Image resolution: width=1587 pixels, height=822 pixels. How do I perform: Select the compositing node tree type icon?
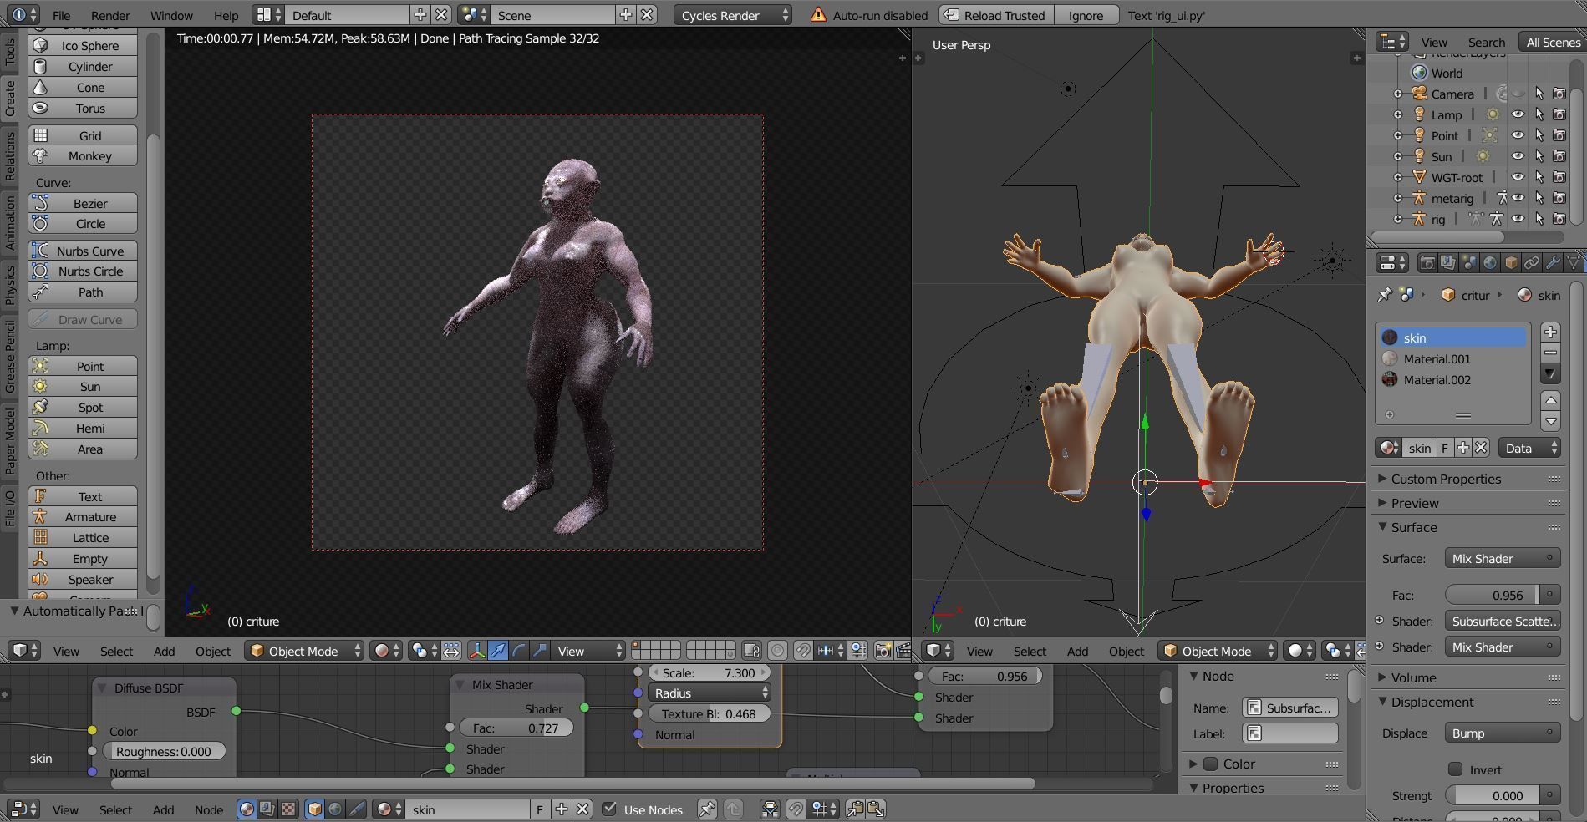pos(267,809)
